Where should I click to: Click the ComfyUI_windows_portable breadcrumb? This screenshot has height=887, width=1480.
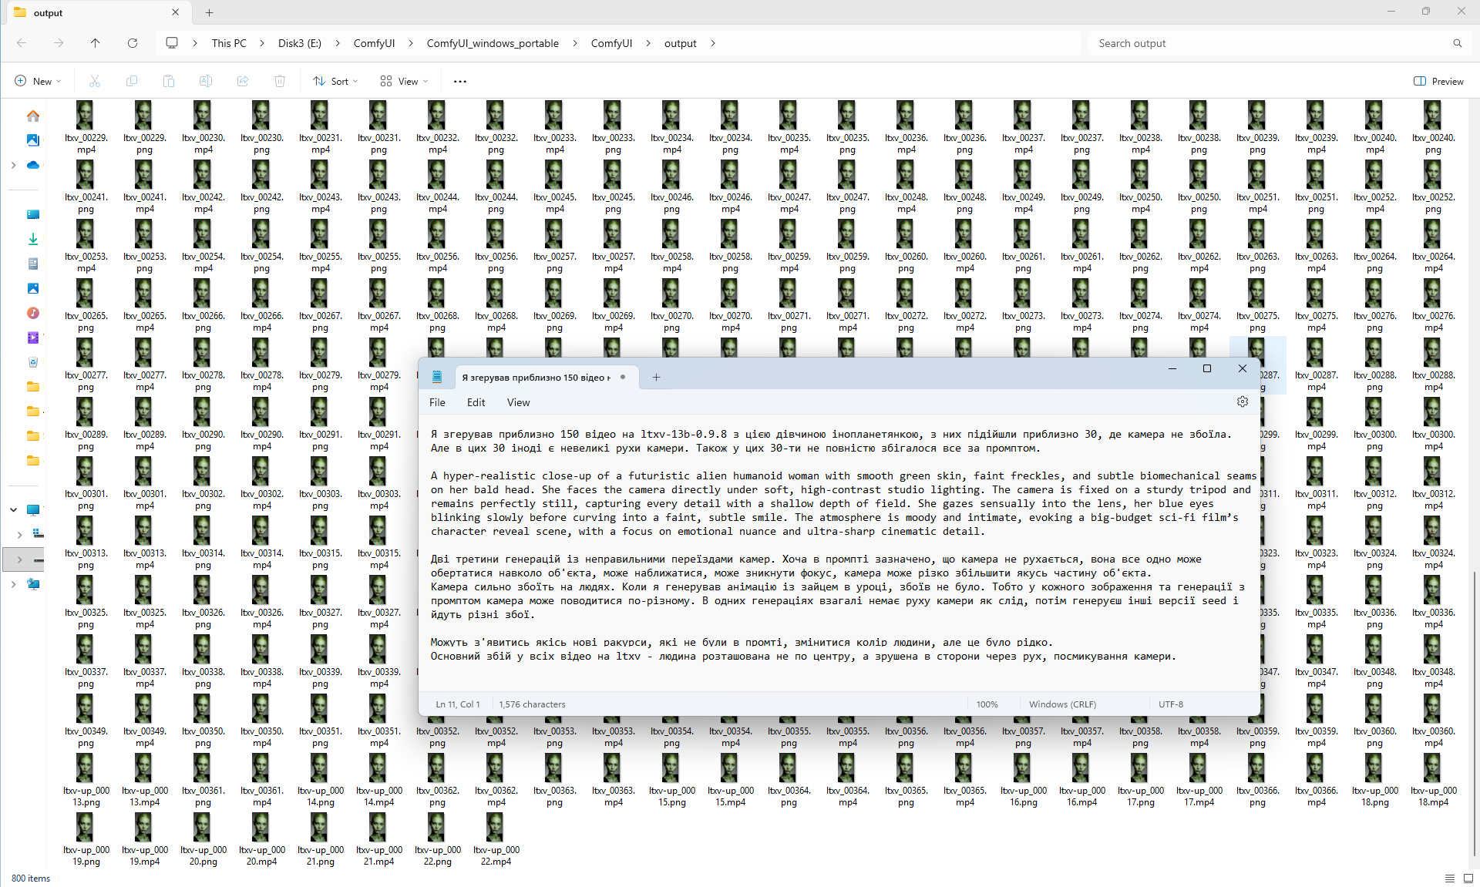(x=493, y=43)
